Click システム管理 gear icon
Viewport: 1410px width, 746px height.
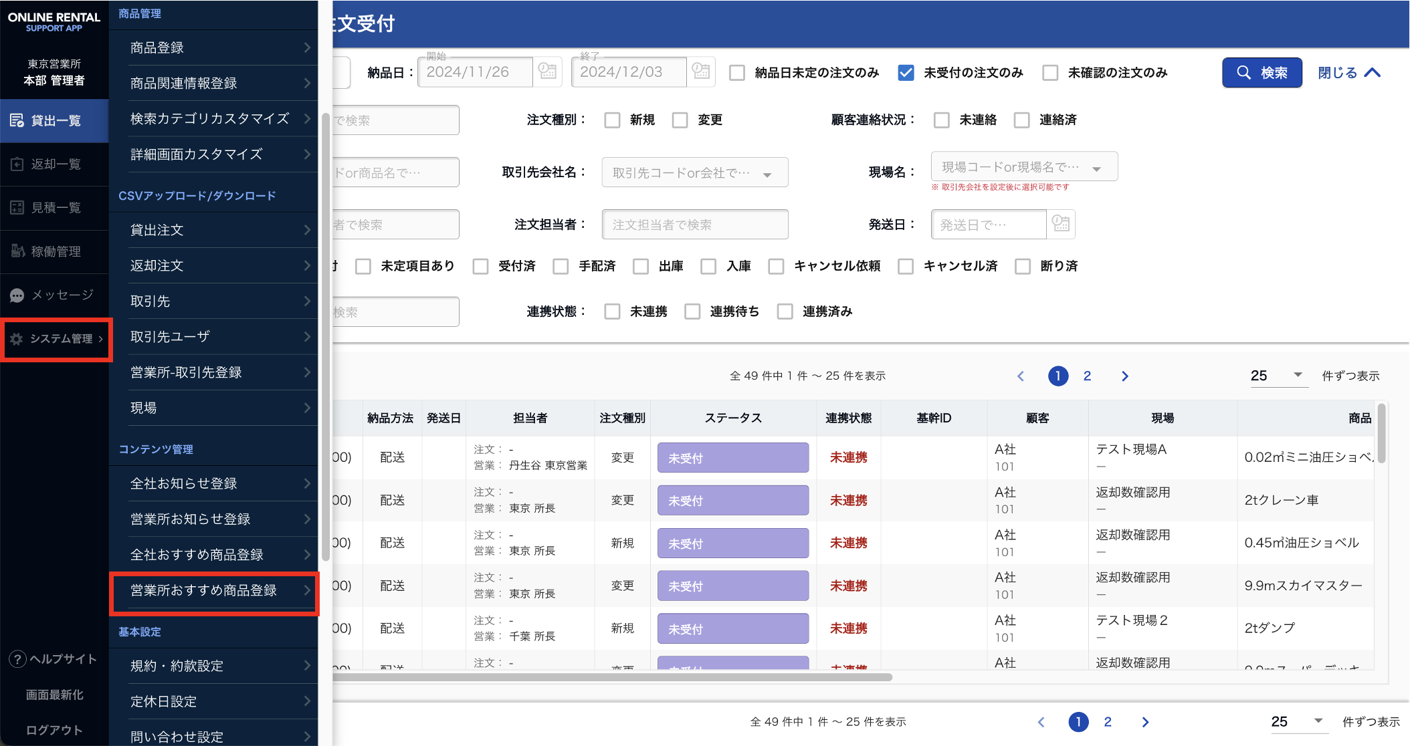click(x=17, y=339)
